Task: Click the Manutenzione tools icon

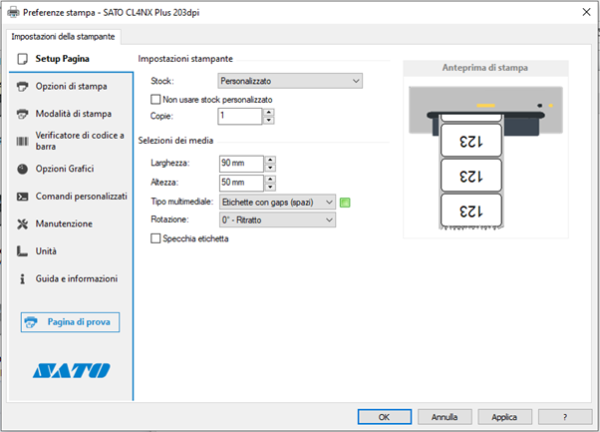Action: point(23,224)
